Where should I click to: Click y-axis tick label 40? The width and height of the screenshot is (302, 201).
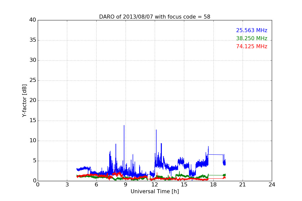[32, 20]
